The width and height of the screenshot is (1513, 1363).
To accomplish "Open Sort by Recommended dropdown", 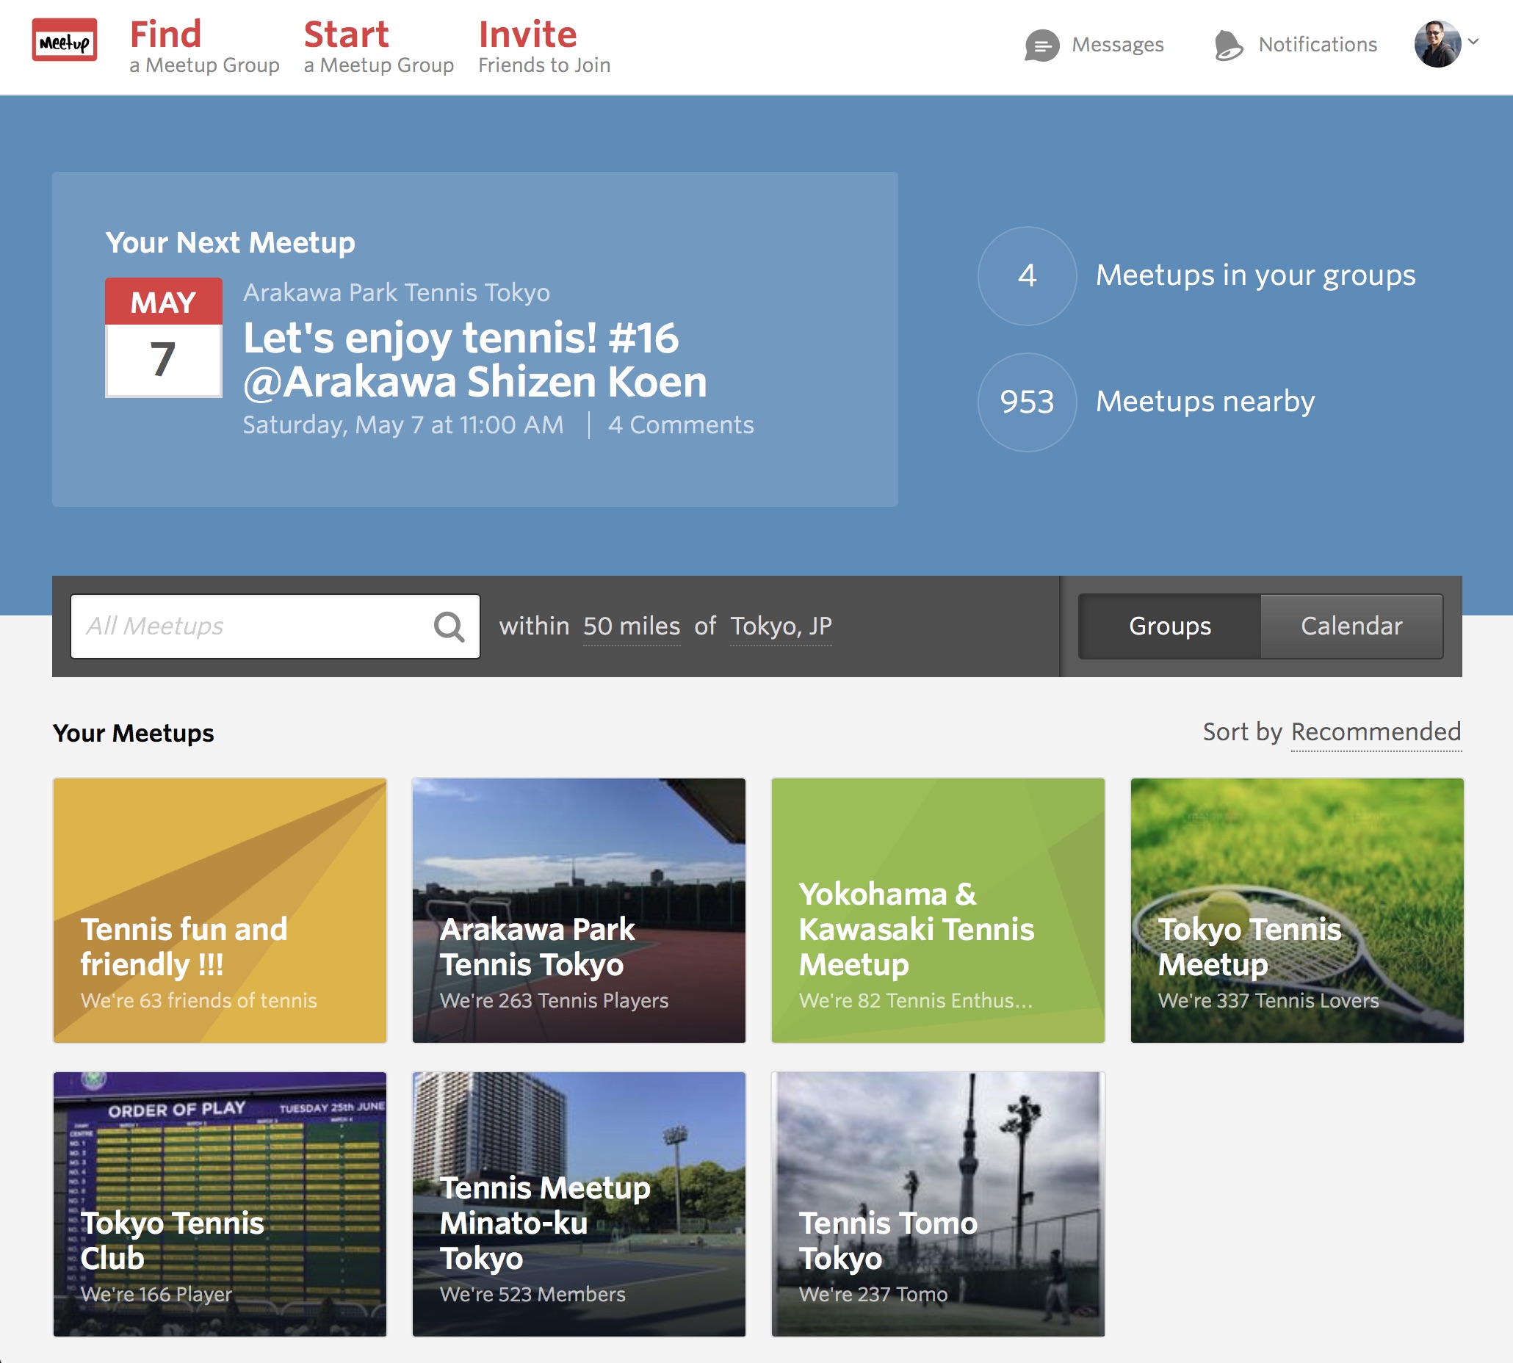I will coord(1375,731).
